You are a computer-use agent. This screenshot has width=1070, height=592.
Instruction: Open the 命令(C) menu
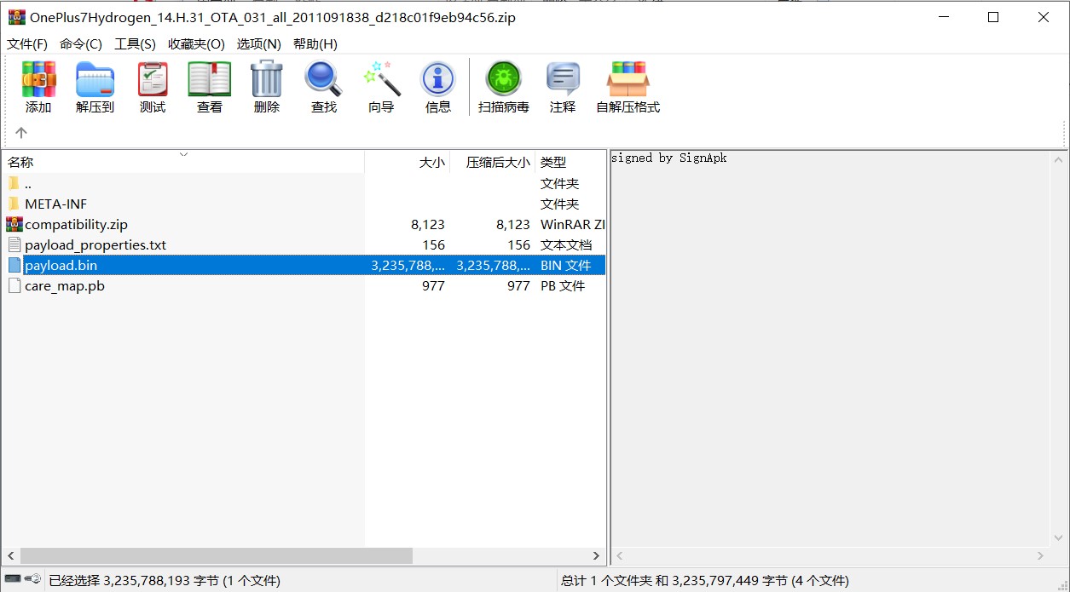(x=81, y=44)
